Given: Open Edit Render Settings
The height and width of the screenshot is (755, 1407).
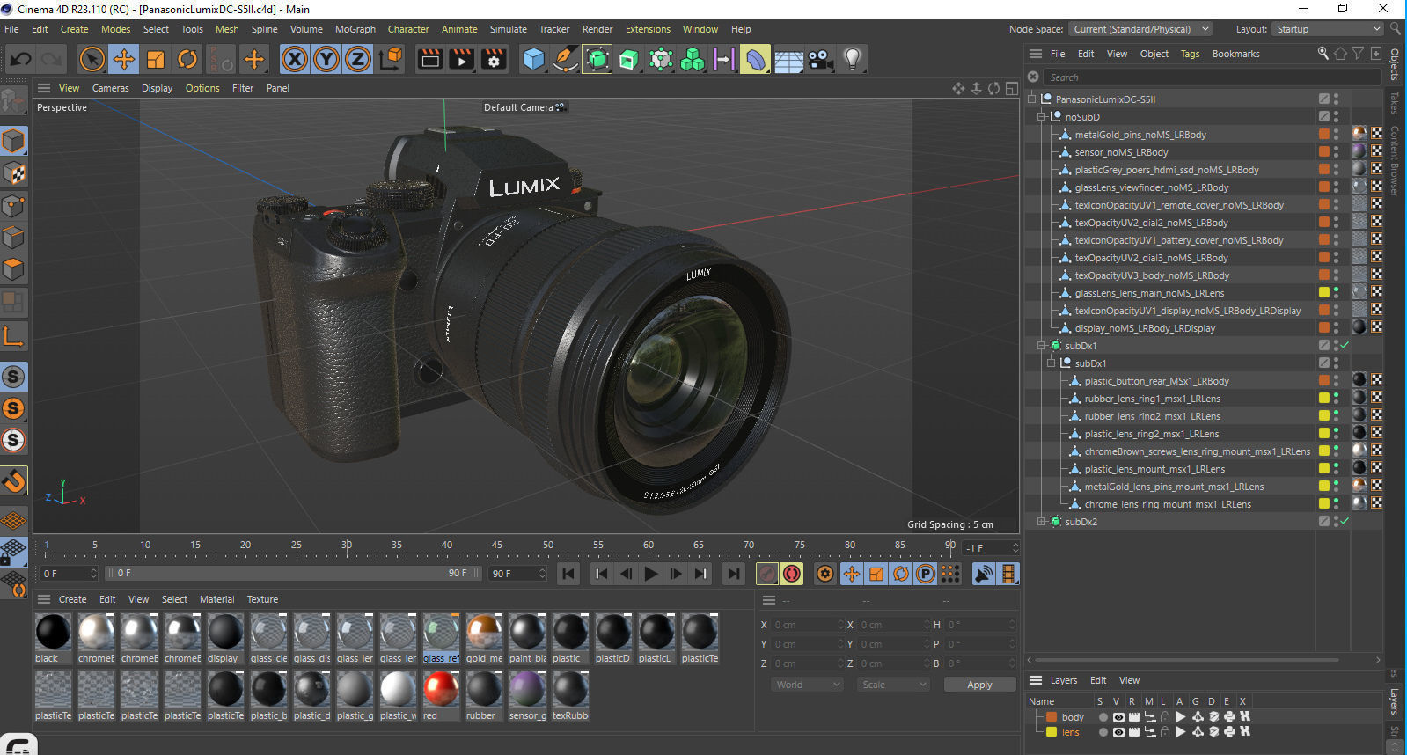Looking at the screenshot, I should (494, 59).
